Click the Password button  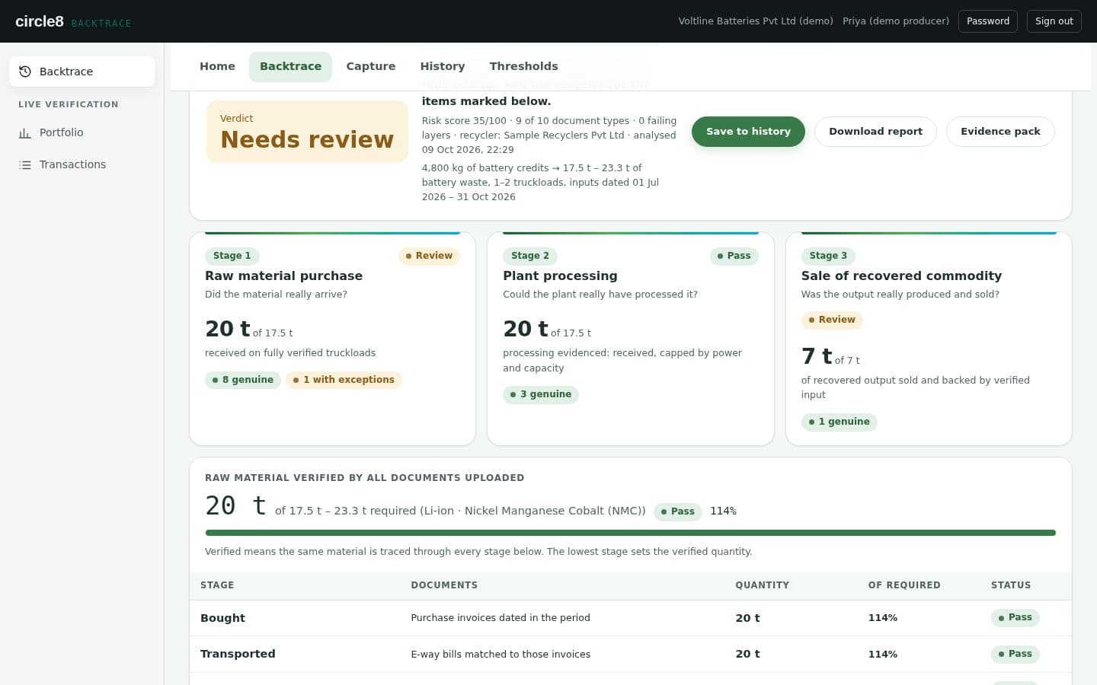point(988,21)
